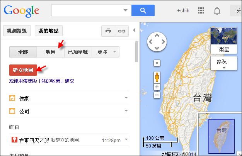This screenshot has height=156, width=242.
Task: Click the side panel scrollbar
Action: pyautogui.click(x=136, y=52)
